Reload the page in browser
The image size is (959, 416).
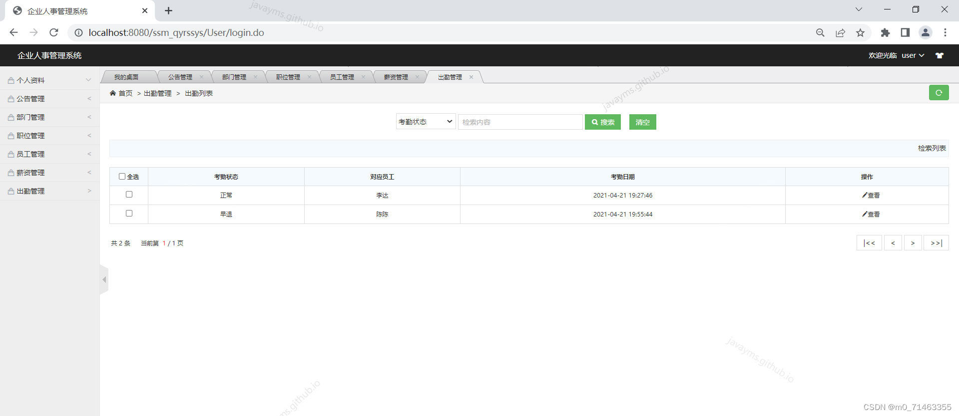click(54, 32)
